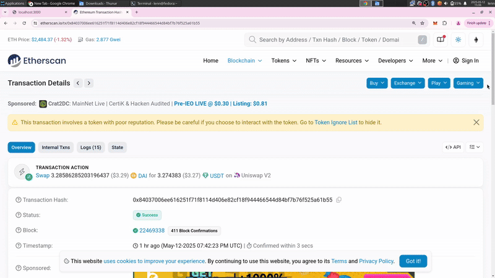
Task: Open the Exchange dropdown button
Action: [x=408, y=83]
